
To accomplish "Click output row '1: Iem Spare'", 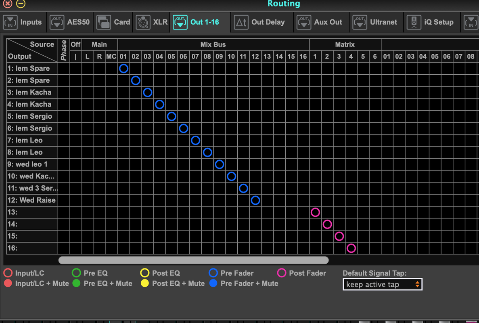I will (32, 69).
